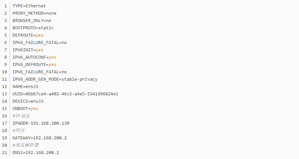Click IPV6_AUTOCONF line
Screen dimensions: 299x159
(x=34, y=57)
